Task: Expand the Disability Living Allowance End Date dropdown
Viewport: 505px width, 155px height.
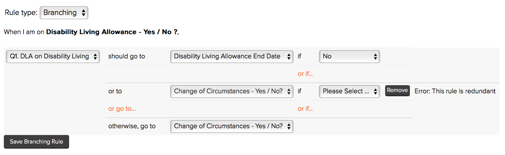Action: coord(232,57)
